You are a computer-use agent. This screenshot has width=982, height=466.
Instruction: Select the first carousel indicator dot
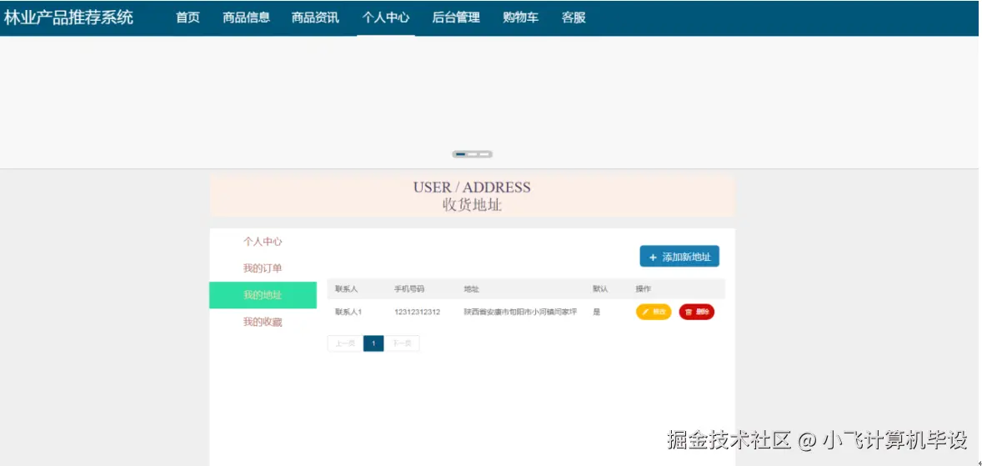click(x=460, y=154)
